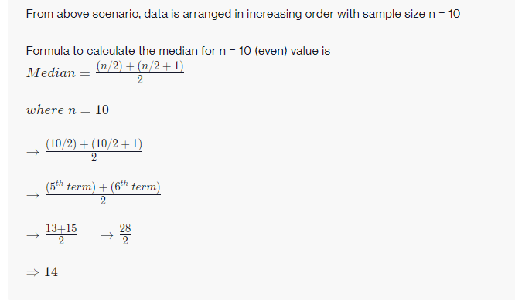Screen dimensions: 515x300
Task: Click the final answer 14
Action: click(x=51, y=271)
